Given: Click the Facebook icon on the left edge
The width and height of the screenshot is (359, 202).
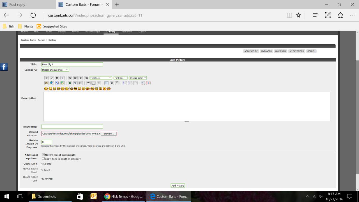Looking at the screenshot, I should coord(4,67).
